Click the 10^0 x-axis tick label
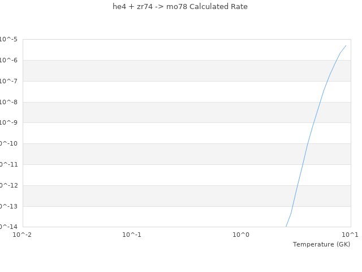 coord(241,235)
